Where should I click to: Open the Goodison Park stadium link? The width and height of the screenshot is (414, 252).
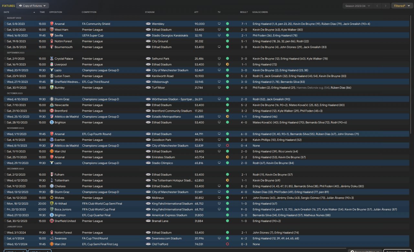coord(162,140)
